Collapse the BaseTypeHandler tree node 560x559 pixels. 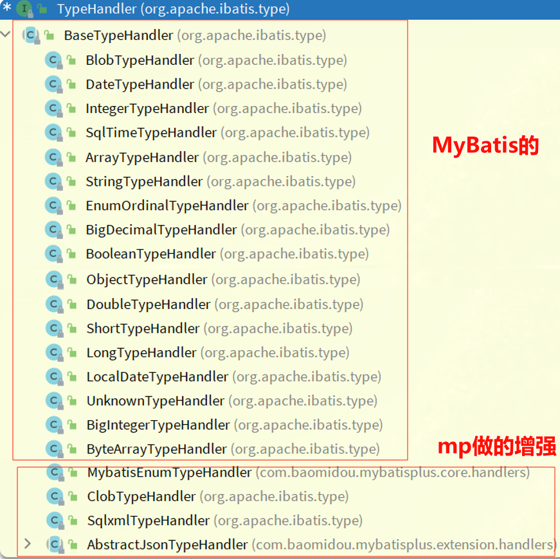point(5,35)
